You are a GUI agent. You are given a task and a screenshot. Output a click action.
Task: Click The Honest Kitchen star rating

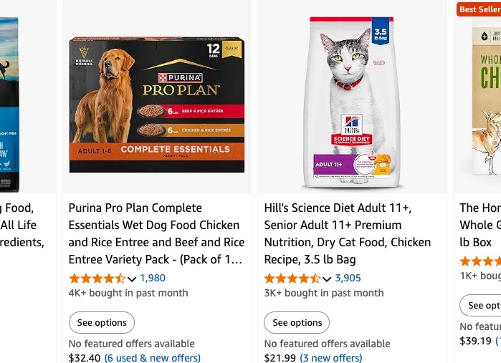point(480,261)
